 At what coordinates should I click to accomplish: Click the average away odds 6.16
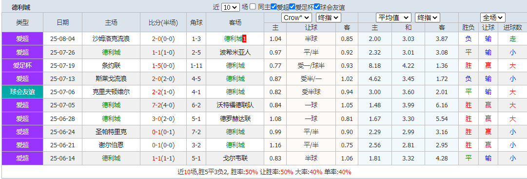pos(442,105)
